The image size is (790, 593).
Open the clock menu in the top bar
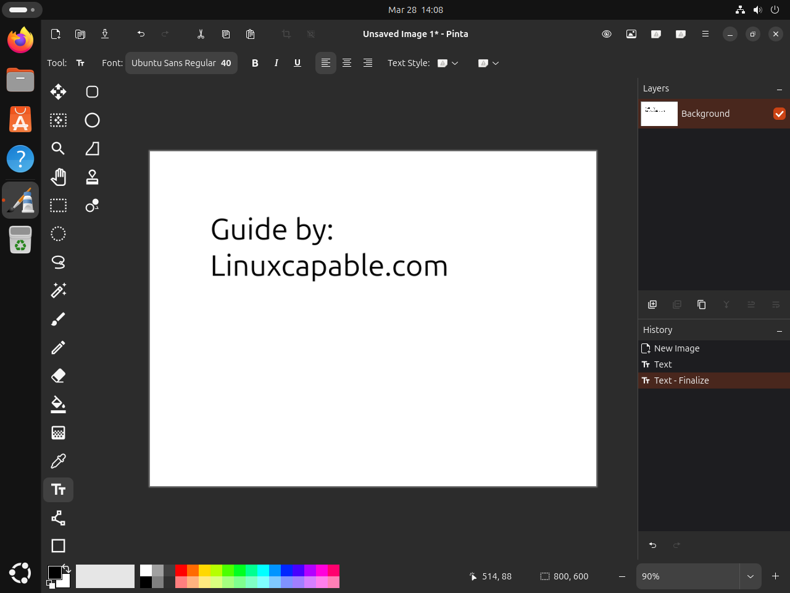click(x=415, y=9)
